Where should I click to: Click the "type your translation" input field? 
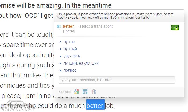(x=117, y=80)
